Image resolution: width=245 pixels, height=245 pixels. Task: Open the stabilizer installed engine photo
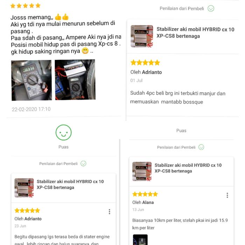(75, 80)
